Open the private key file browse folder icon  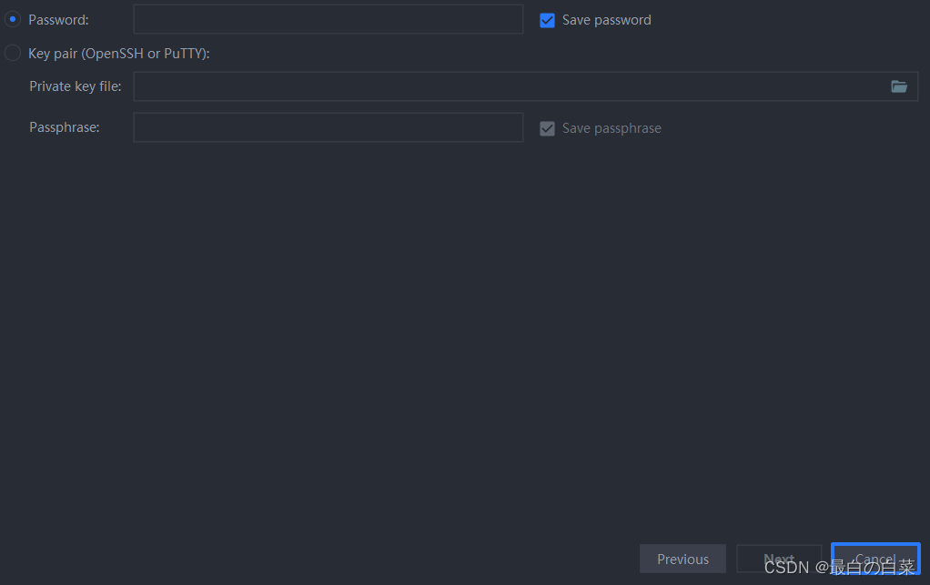[899, 86]
